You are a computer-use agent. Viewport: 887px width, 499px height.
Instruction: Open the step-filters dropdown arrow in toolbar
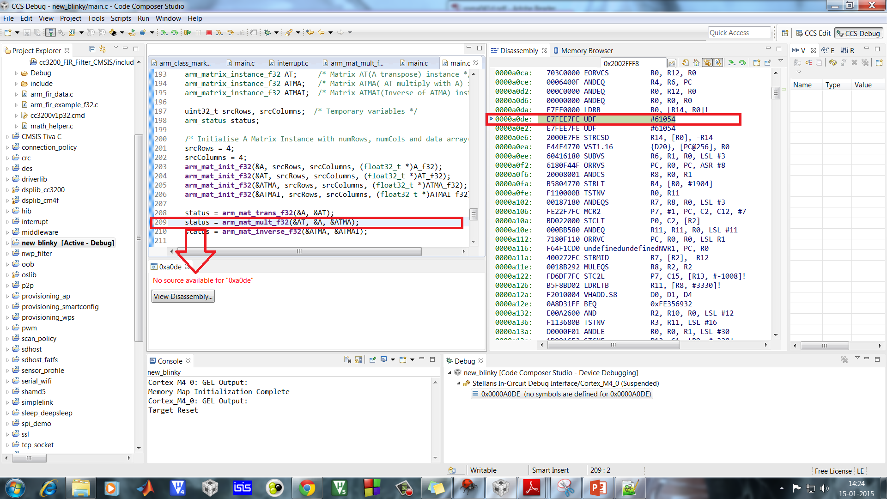pyautogui.click(x=277, y=32)
